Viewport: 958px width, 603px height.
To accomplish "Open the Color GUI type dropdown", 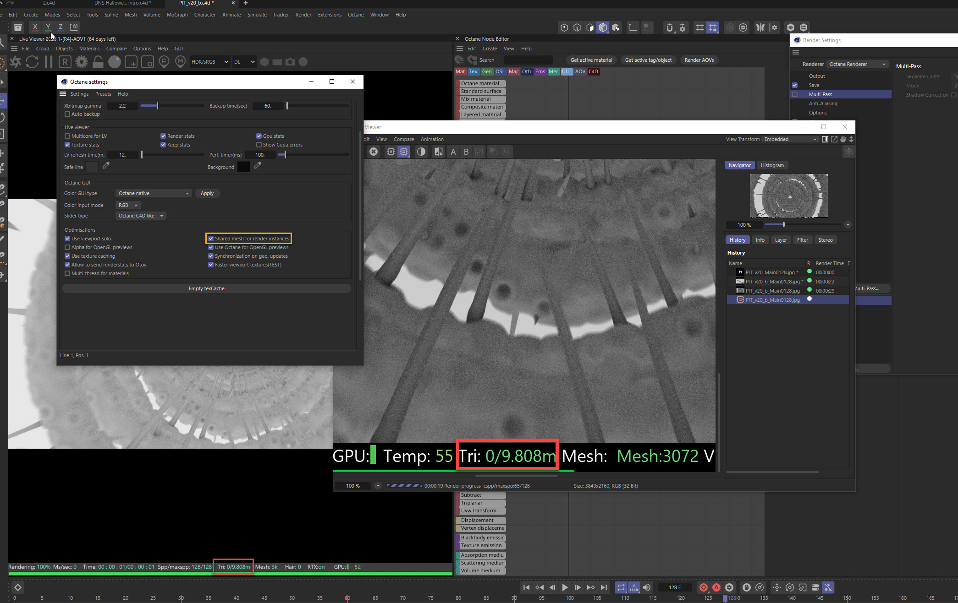I will click(x=153, y=193).
